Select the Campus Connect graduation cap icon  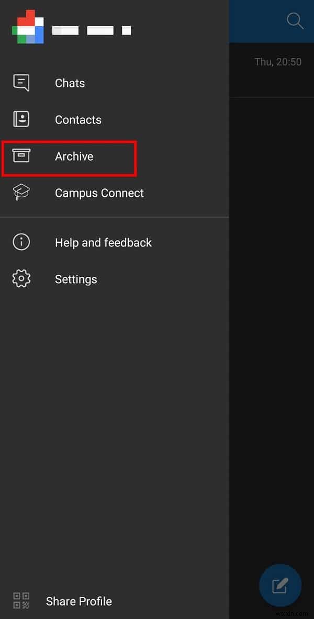(x=21, y=192)
